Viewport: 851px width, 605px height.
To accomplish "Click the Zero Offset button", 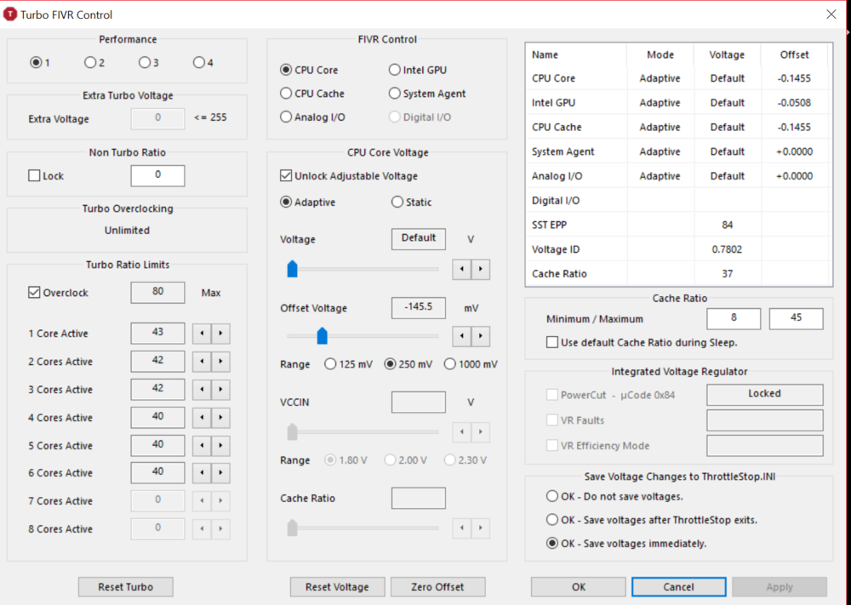I will point(437,587).
